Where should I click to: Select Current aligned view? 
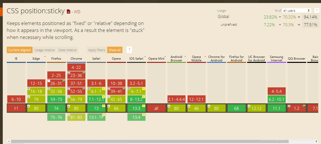(19, 50)
